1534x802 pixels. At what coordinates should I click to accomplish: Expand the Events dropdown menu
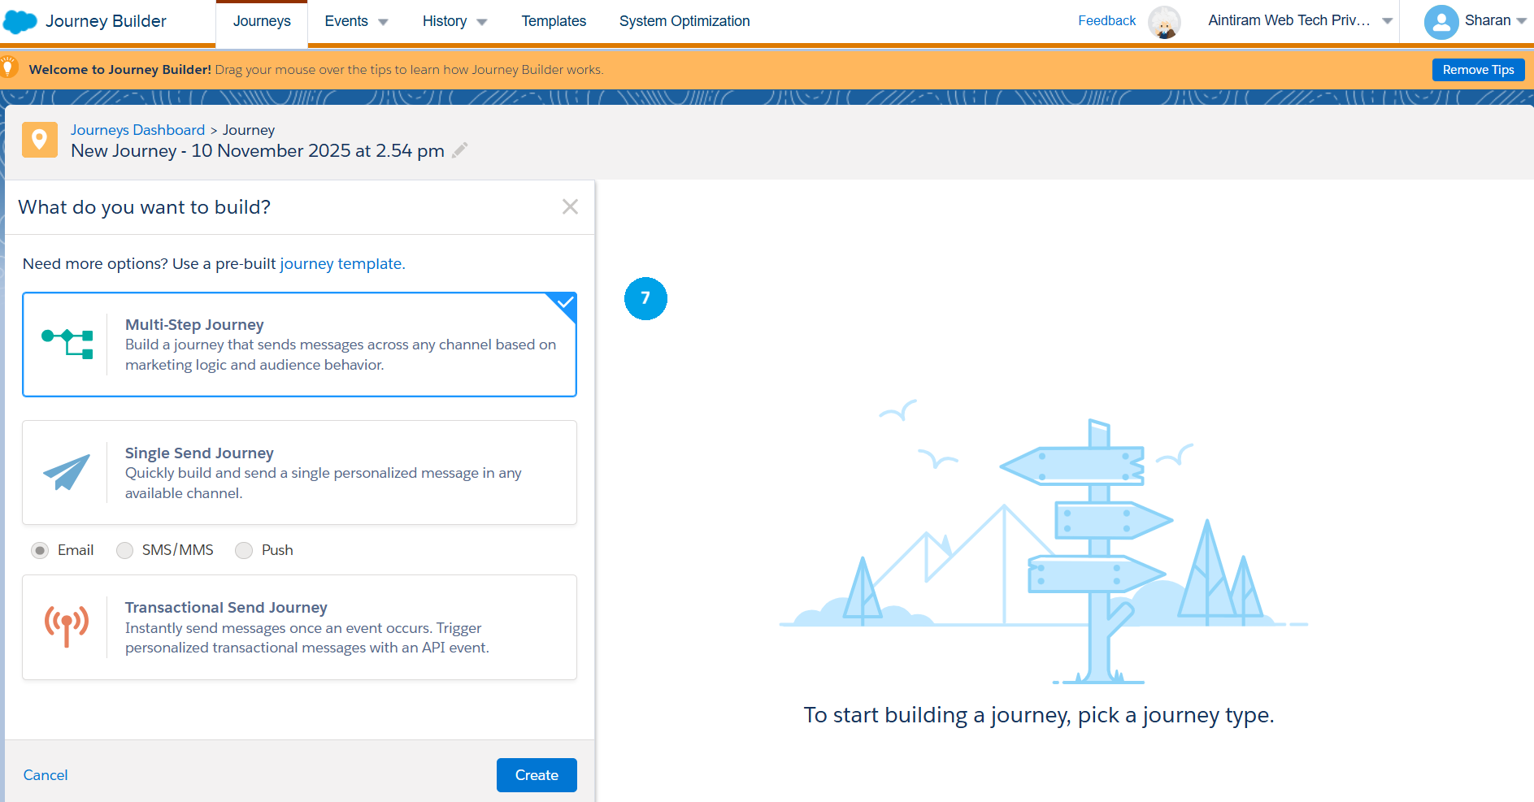click(356, 21)
